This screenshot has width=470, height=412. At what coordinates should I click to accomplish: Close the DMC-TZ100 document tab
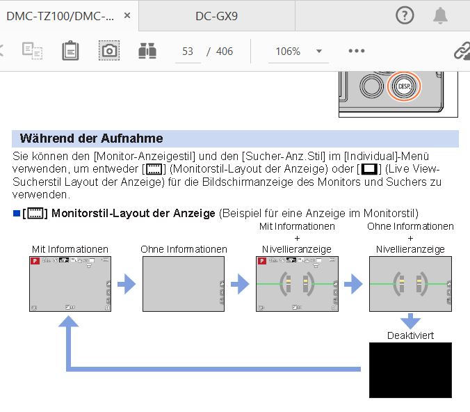point(125,15)
